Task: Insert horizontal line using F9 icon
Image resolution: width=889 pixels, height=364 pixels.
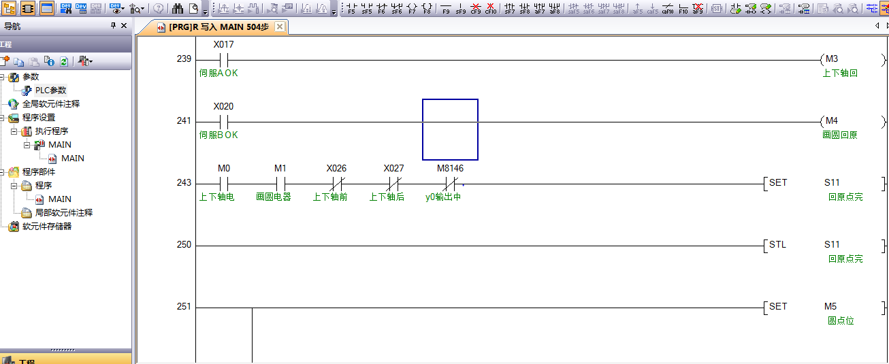Action: [x=446, y=8]
